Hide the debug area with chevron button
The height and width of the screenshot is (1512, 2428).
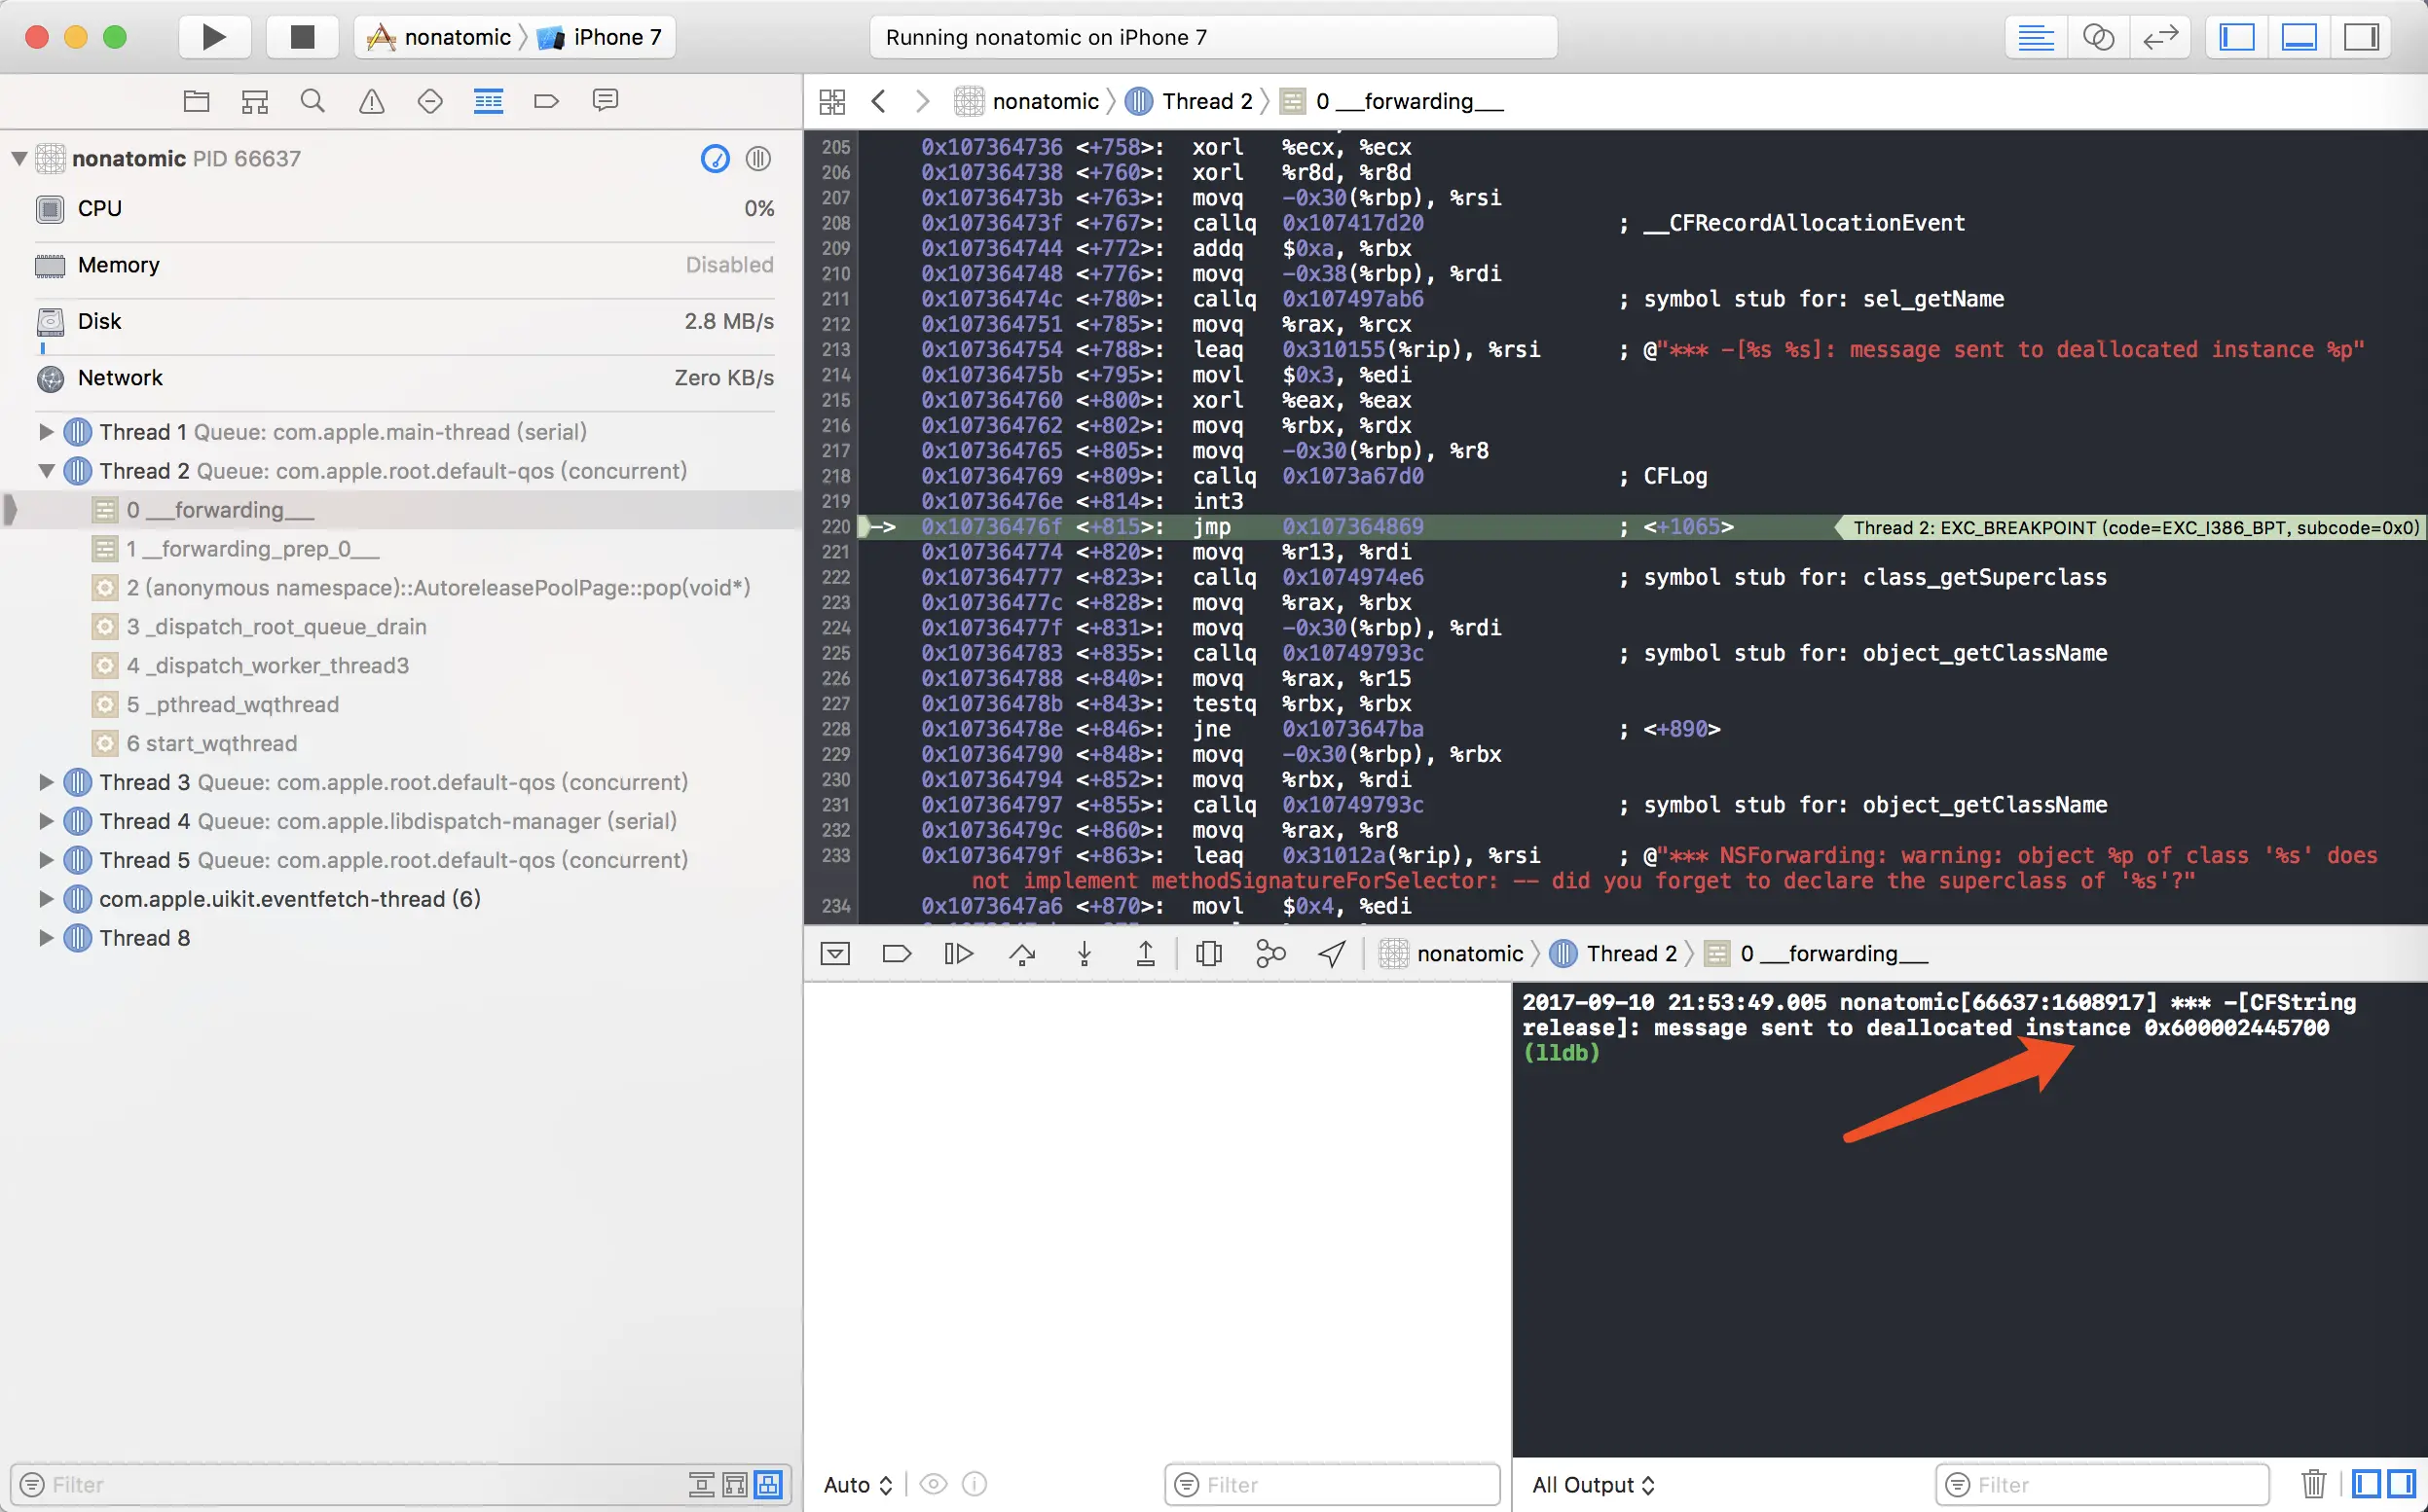click(x=835, y=954)
